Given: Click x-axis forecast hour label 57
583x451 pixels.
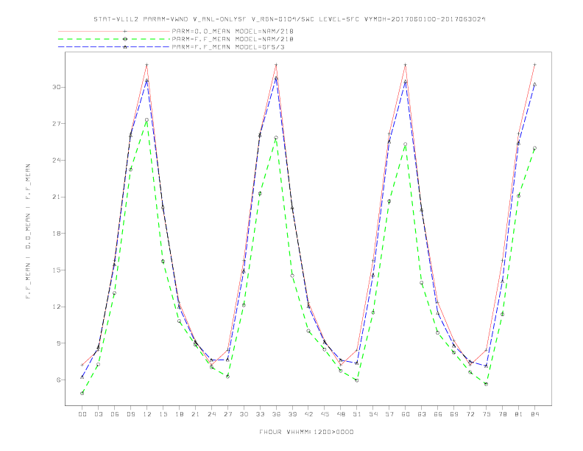Looking at the screenshot, I should 389,414.
